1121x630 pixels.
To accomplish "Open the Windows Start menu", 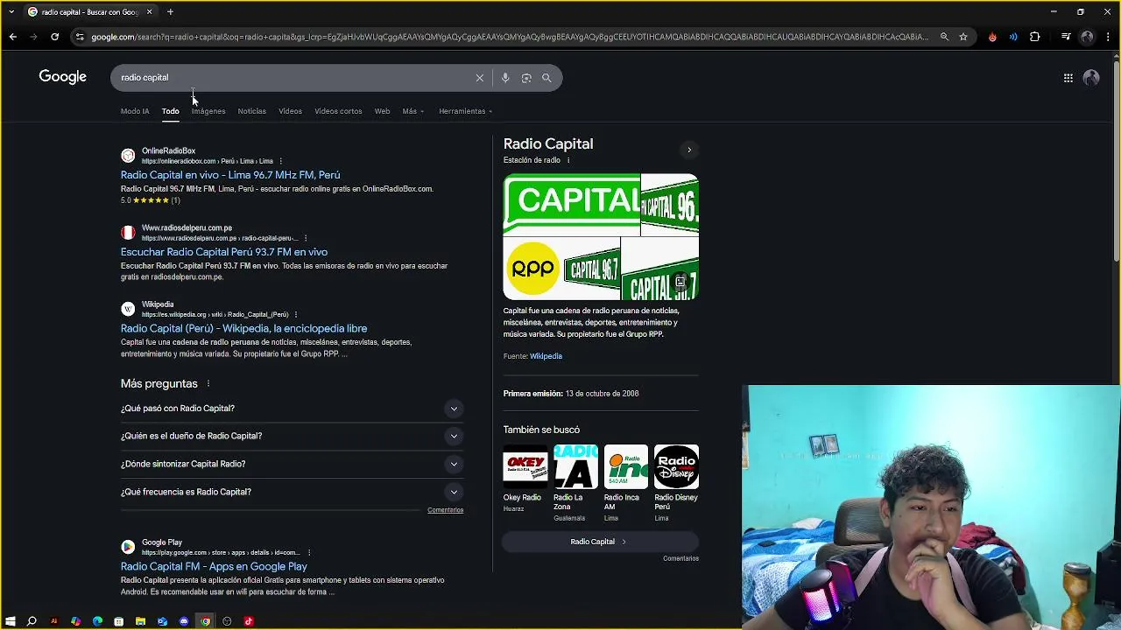I will [x=10, y=621].
